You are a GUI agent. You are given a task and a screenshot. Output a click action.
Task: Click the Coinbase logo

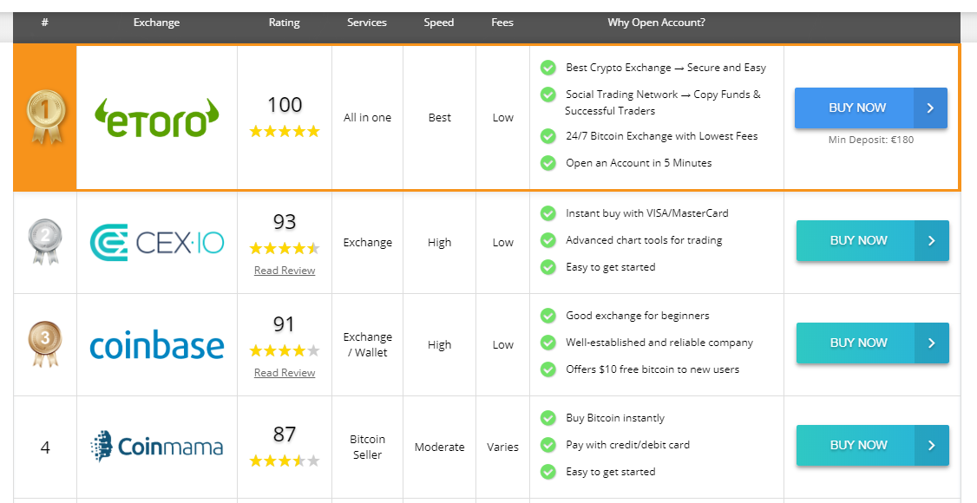coord(156,345)
